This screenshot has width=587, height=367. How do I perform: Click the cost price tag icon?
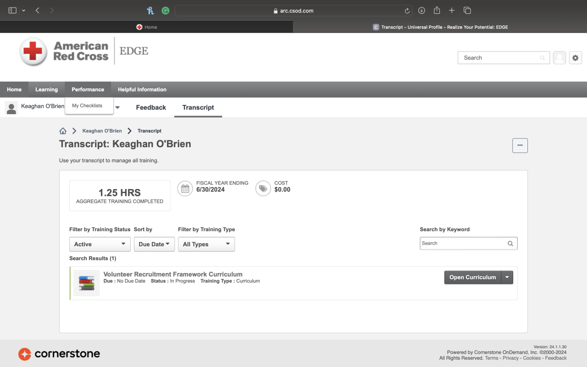263,188
